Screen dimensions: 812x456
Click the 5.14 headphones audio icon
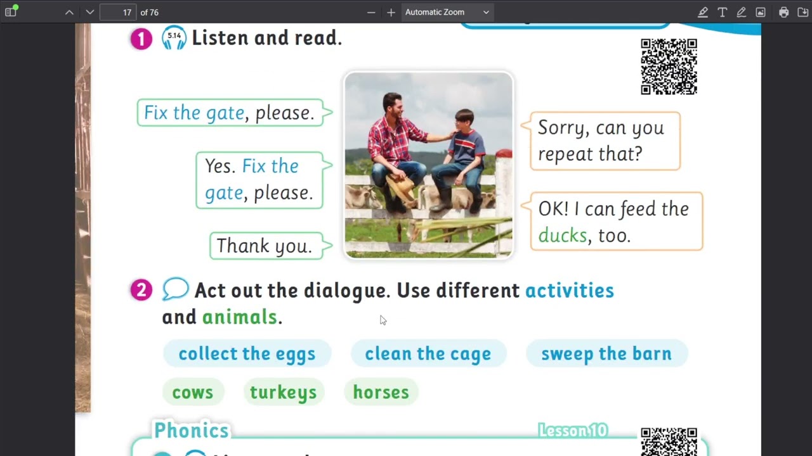pyautogui.click(x=174, y=38)
